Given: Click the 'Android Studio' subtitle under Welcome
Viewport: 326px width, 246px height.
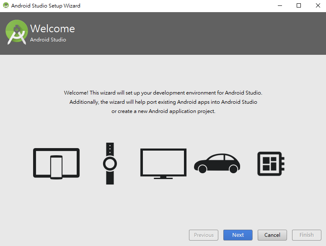Looking at the screenshot, I should pyautogui.click(x=48, y=40).
